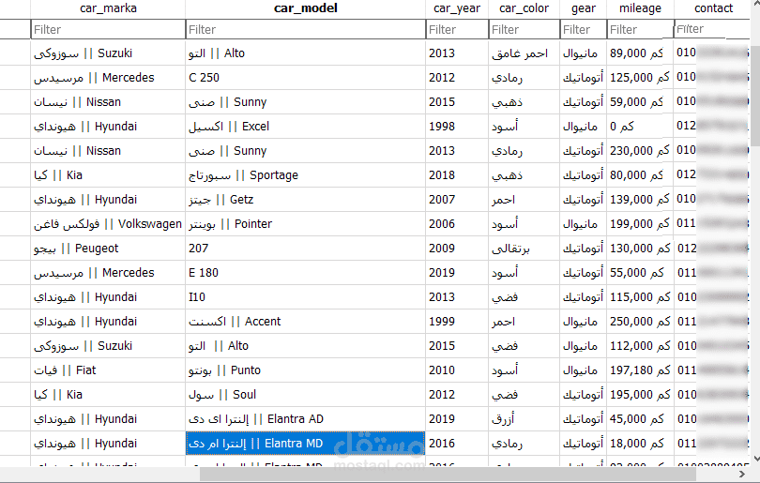Select the 250,000 mileage cell
This screenshot has height=483, width=760.
[640, 322]
